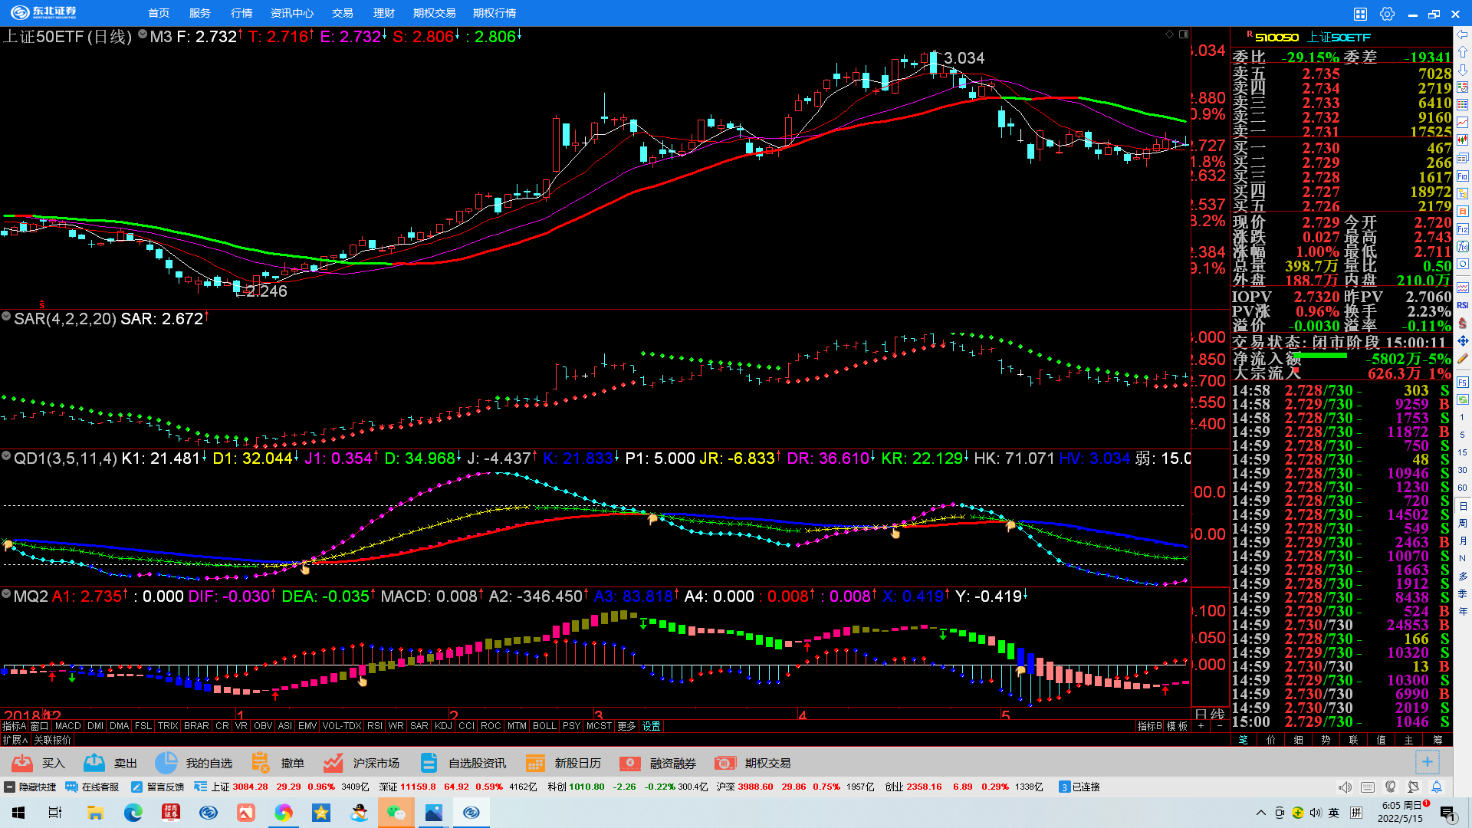
Task: Toggle the MQ2 indicator pane circle button
Action: (x=6, y=594)
